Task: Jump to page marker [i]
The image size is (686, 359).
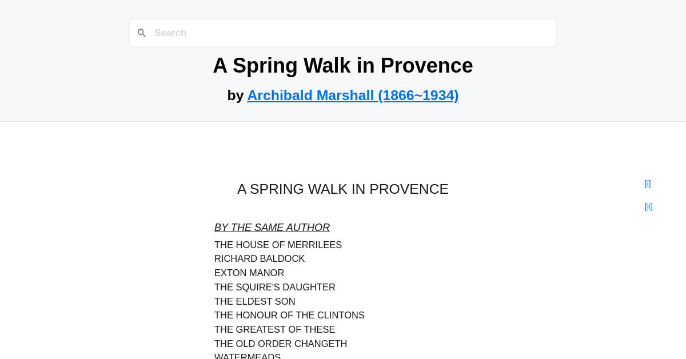Action: pyautogui.click(x=647, y=184)
